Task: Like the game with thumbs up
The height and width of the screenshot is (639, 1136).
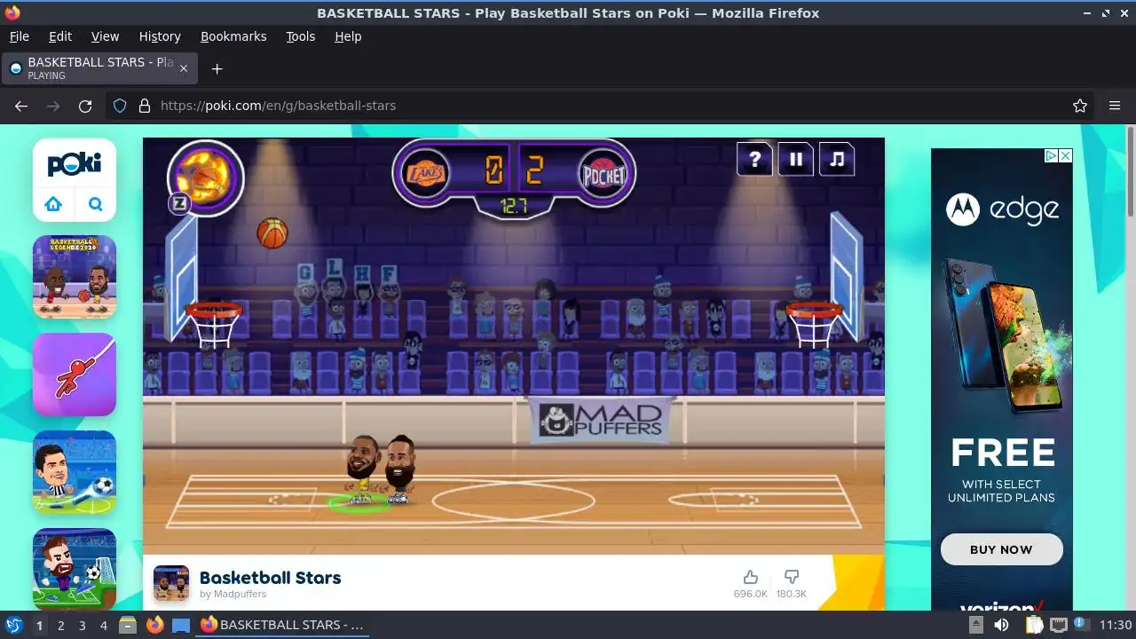Action: click(x=751, y=578)
